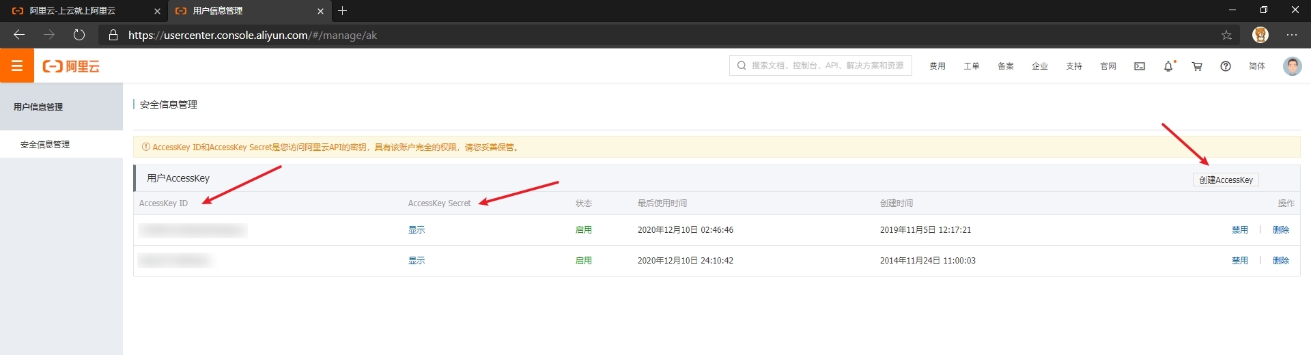1311x355 pixels.
Task: Open the Cloud Shell terminal icon
Action: coord(1140,66)
